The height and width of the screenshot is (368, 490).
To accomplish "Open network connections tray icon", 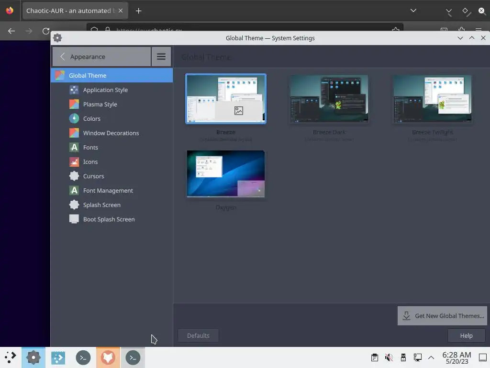I will pyautogui.click(x=417, y=357).
